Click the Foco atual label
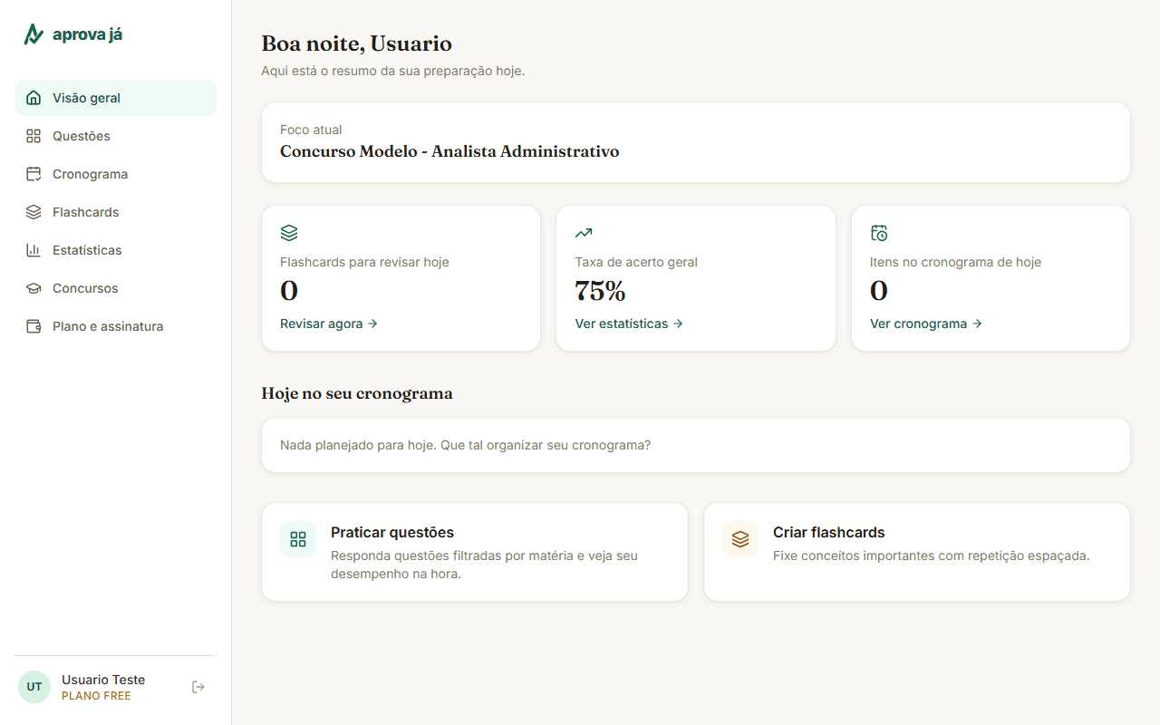Viewport: 1160px width, 725px height. pos(311,130)
